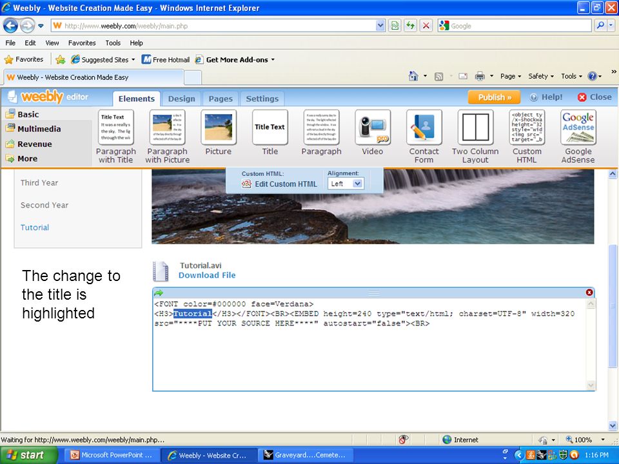The width and height of the screenshot is (619, 464).
Task: Select the Picture element icon
Action: (x=219, y=128)
